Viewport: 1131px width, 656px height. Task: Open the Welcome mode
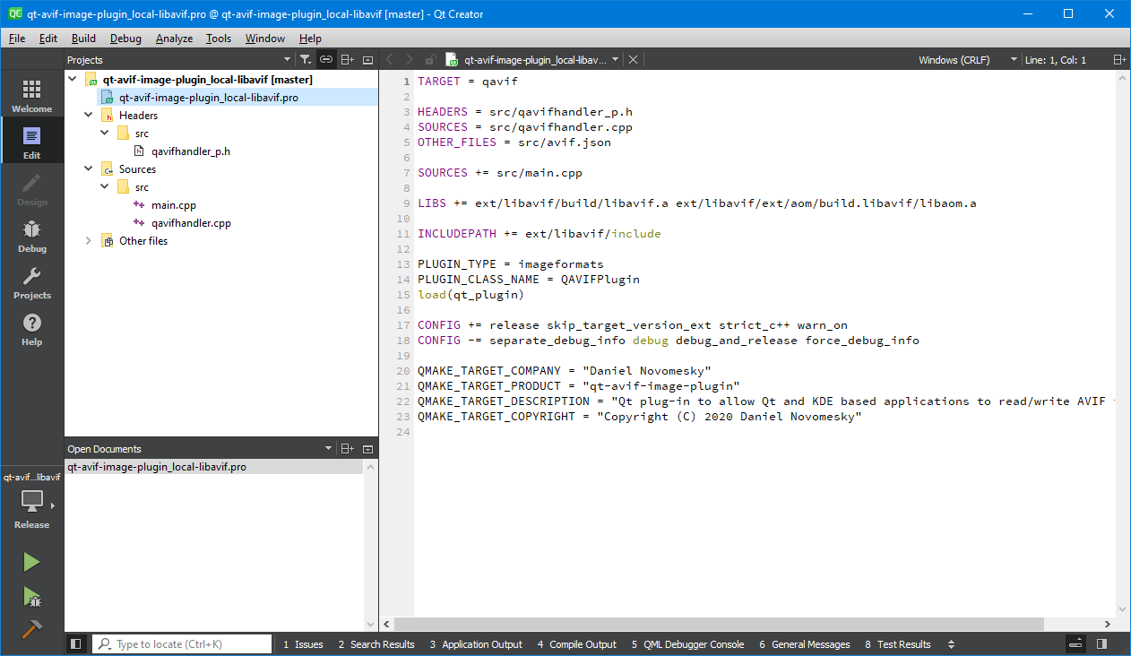(x=31, y=95)
